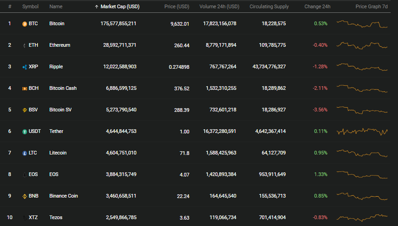Click the Binance Coin BNB icon
Viewport: 398px width, 226px height.
25,196
